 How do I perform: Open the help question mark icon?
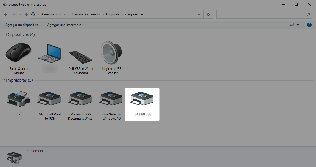tap(309, 25)
